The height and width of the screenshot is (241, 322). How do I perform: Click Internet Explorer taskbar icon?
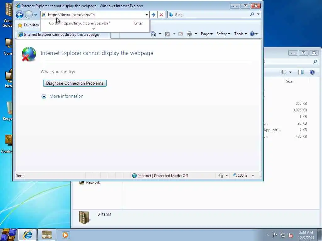(27, 235)
